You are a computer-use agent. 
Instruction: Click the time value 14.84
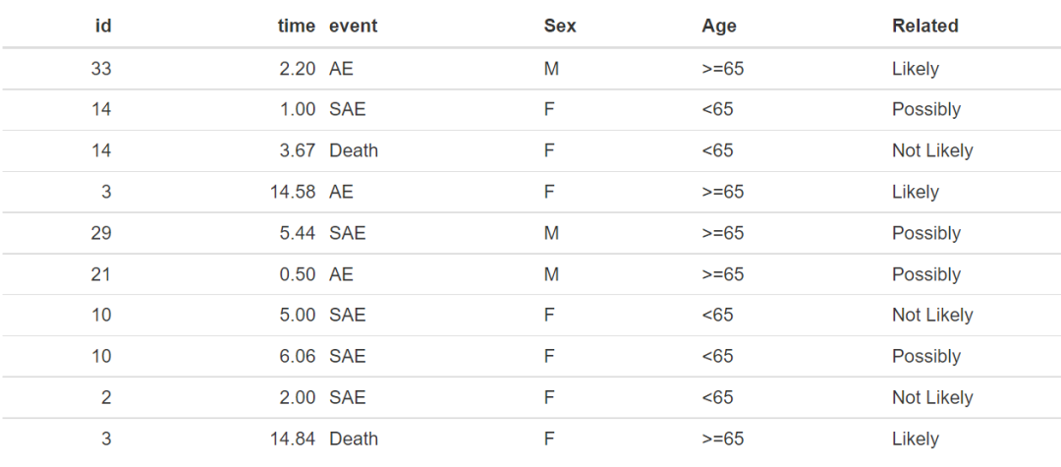(293, 439)
